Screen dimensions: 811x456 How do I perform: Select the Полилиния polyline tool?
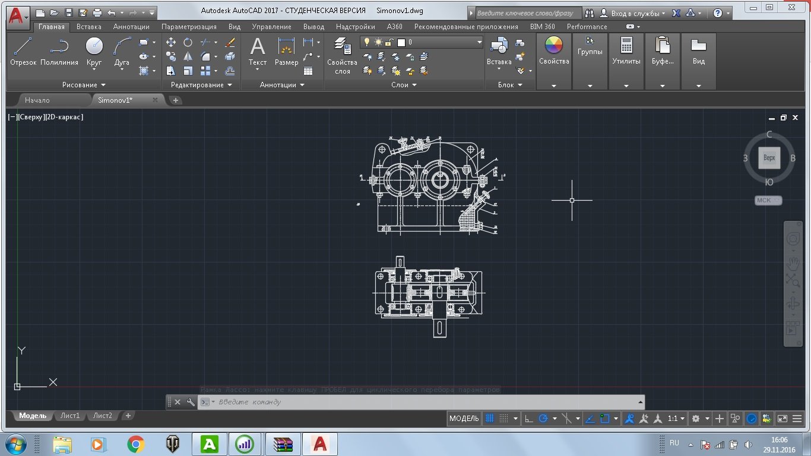tap(59, 51)
